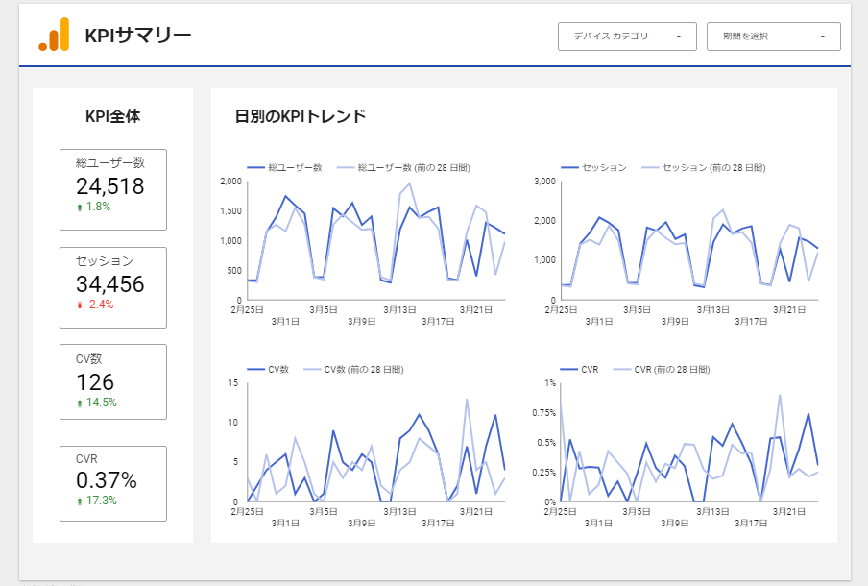Select the 総ユーザー数 scorecard
The image size is (868, 586).
(x=113, y=188)
